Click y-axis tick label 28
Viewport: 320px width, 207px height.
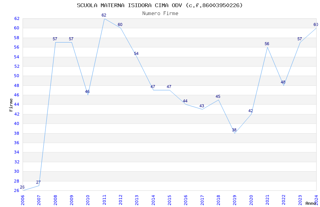[x=17, y=181]
